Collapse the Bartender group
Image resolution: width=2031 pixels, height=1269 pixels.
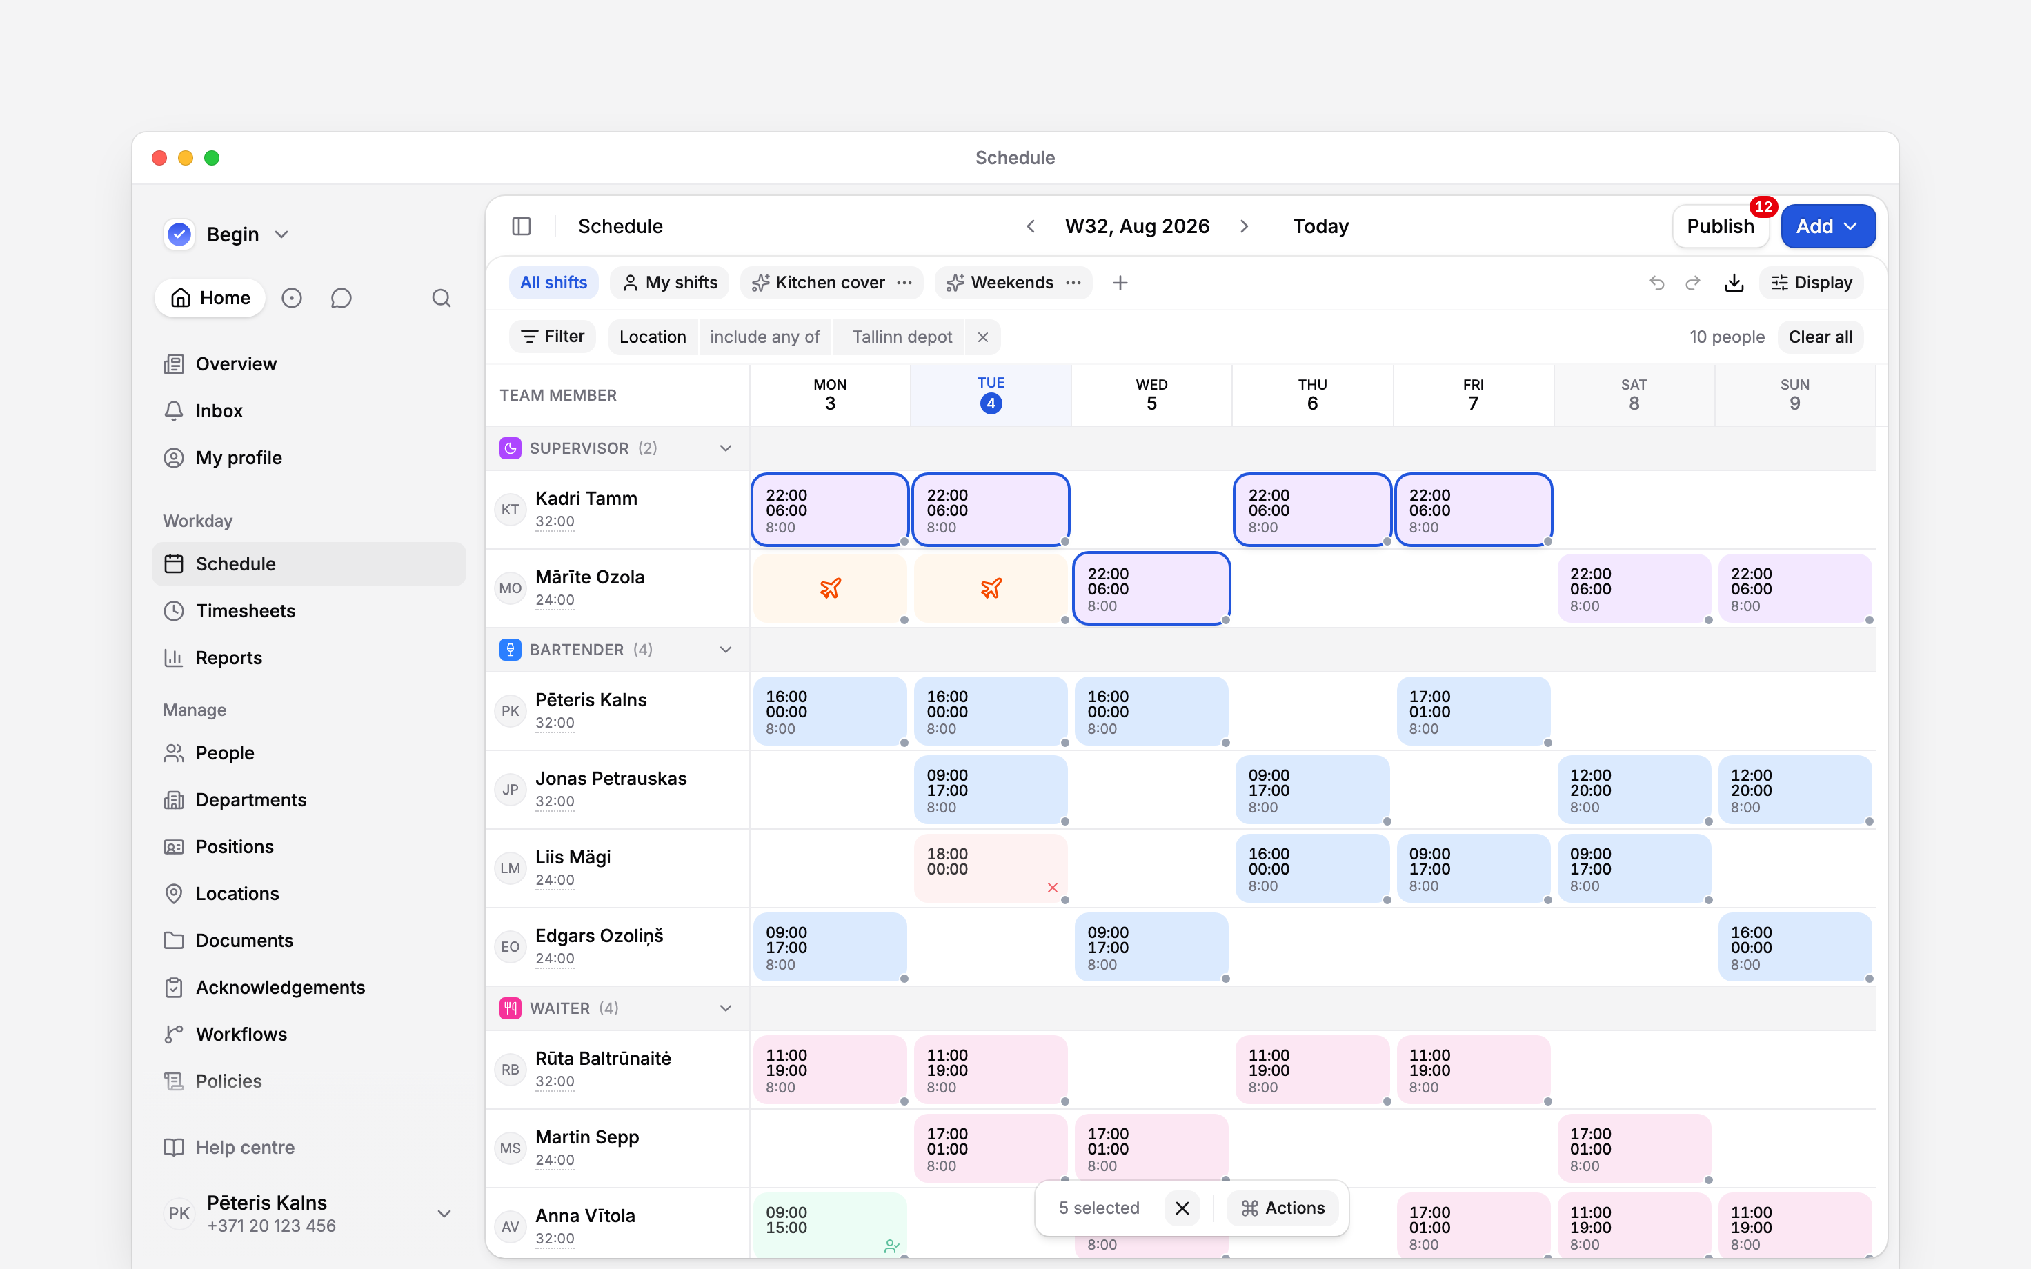click(725, 650)
